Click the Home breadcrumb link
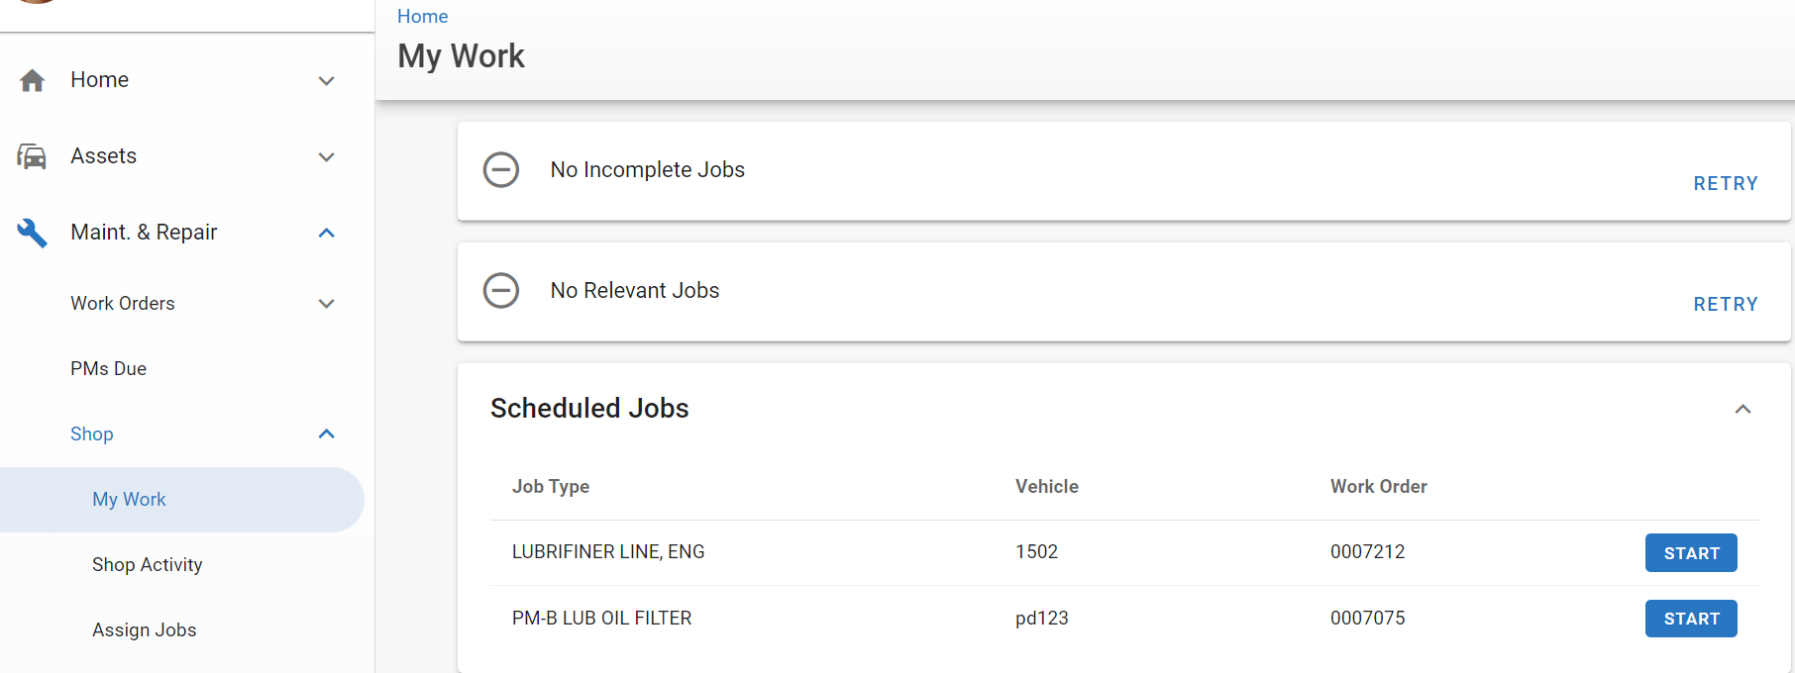The width and height of the screenshot is (1795, 673). (422, 17)
